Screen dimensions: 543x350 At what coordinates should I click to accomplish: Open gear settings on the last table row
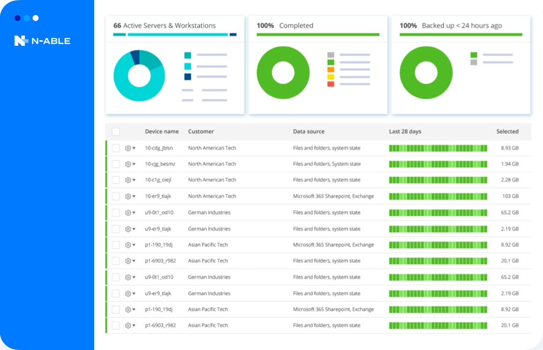tap(128, 326)
